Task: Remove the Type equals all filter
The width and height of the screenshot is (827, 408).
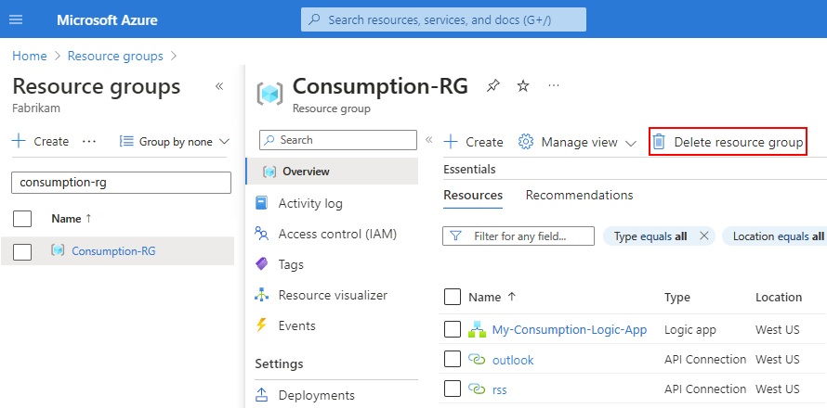Action: click(x=703, y=236)
